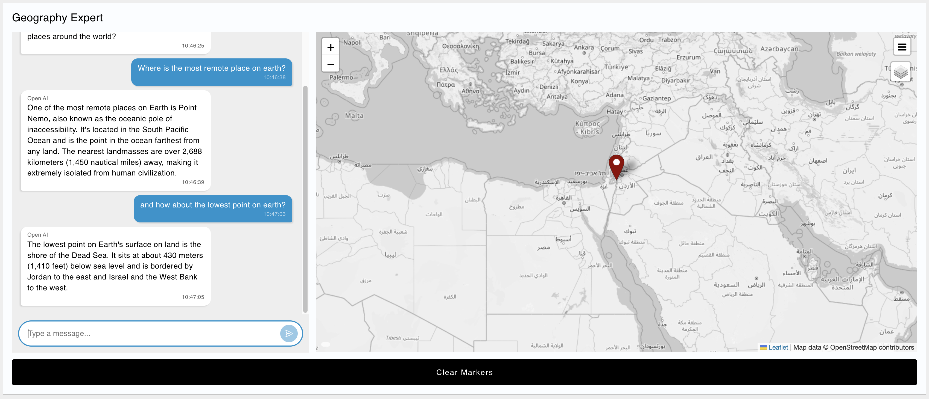Zoom in on the map
Viewport: 929px width, 399px height.
point(330,47)
